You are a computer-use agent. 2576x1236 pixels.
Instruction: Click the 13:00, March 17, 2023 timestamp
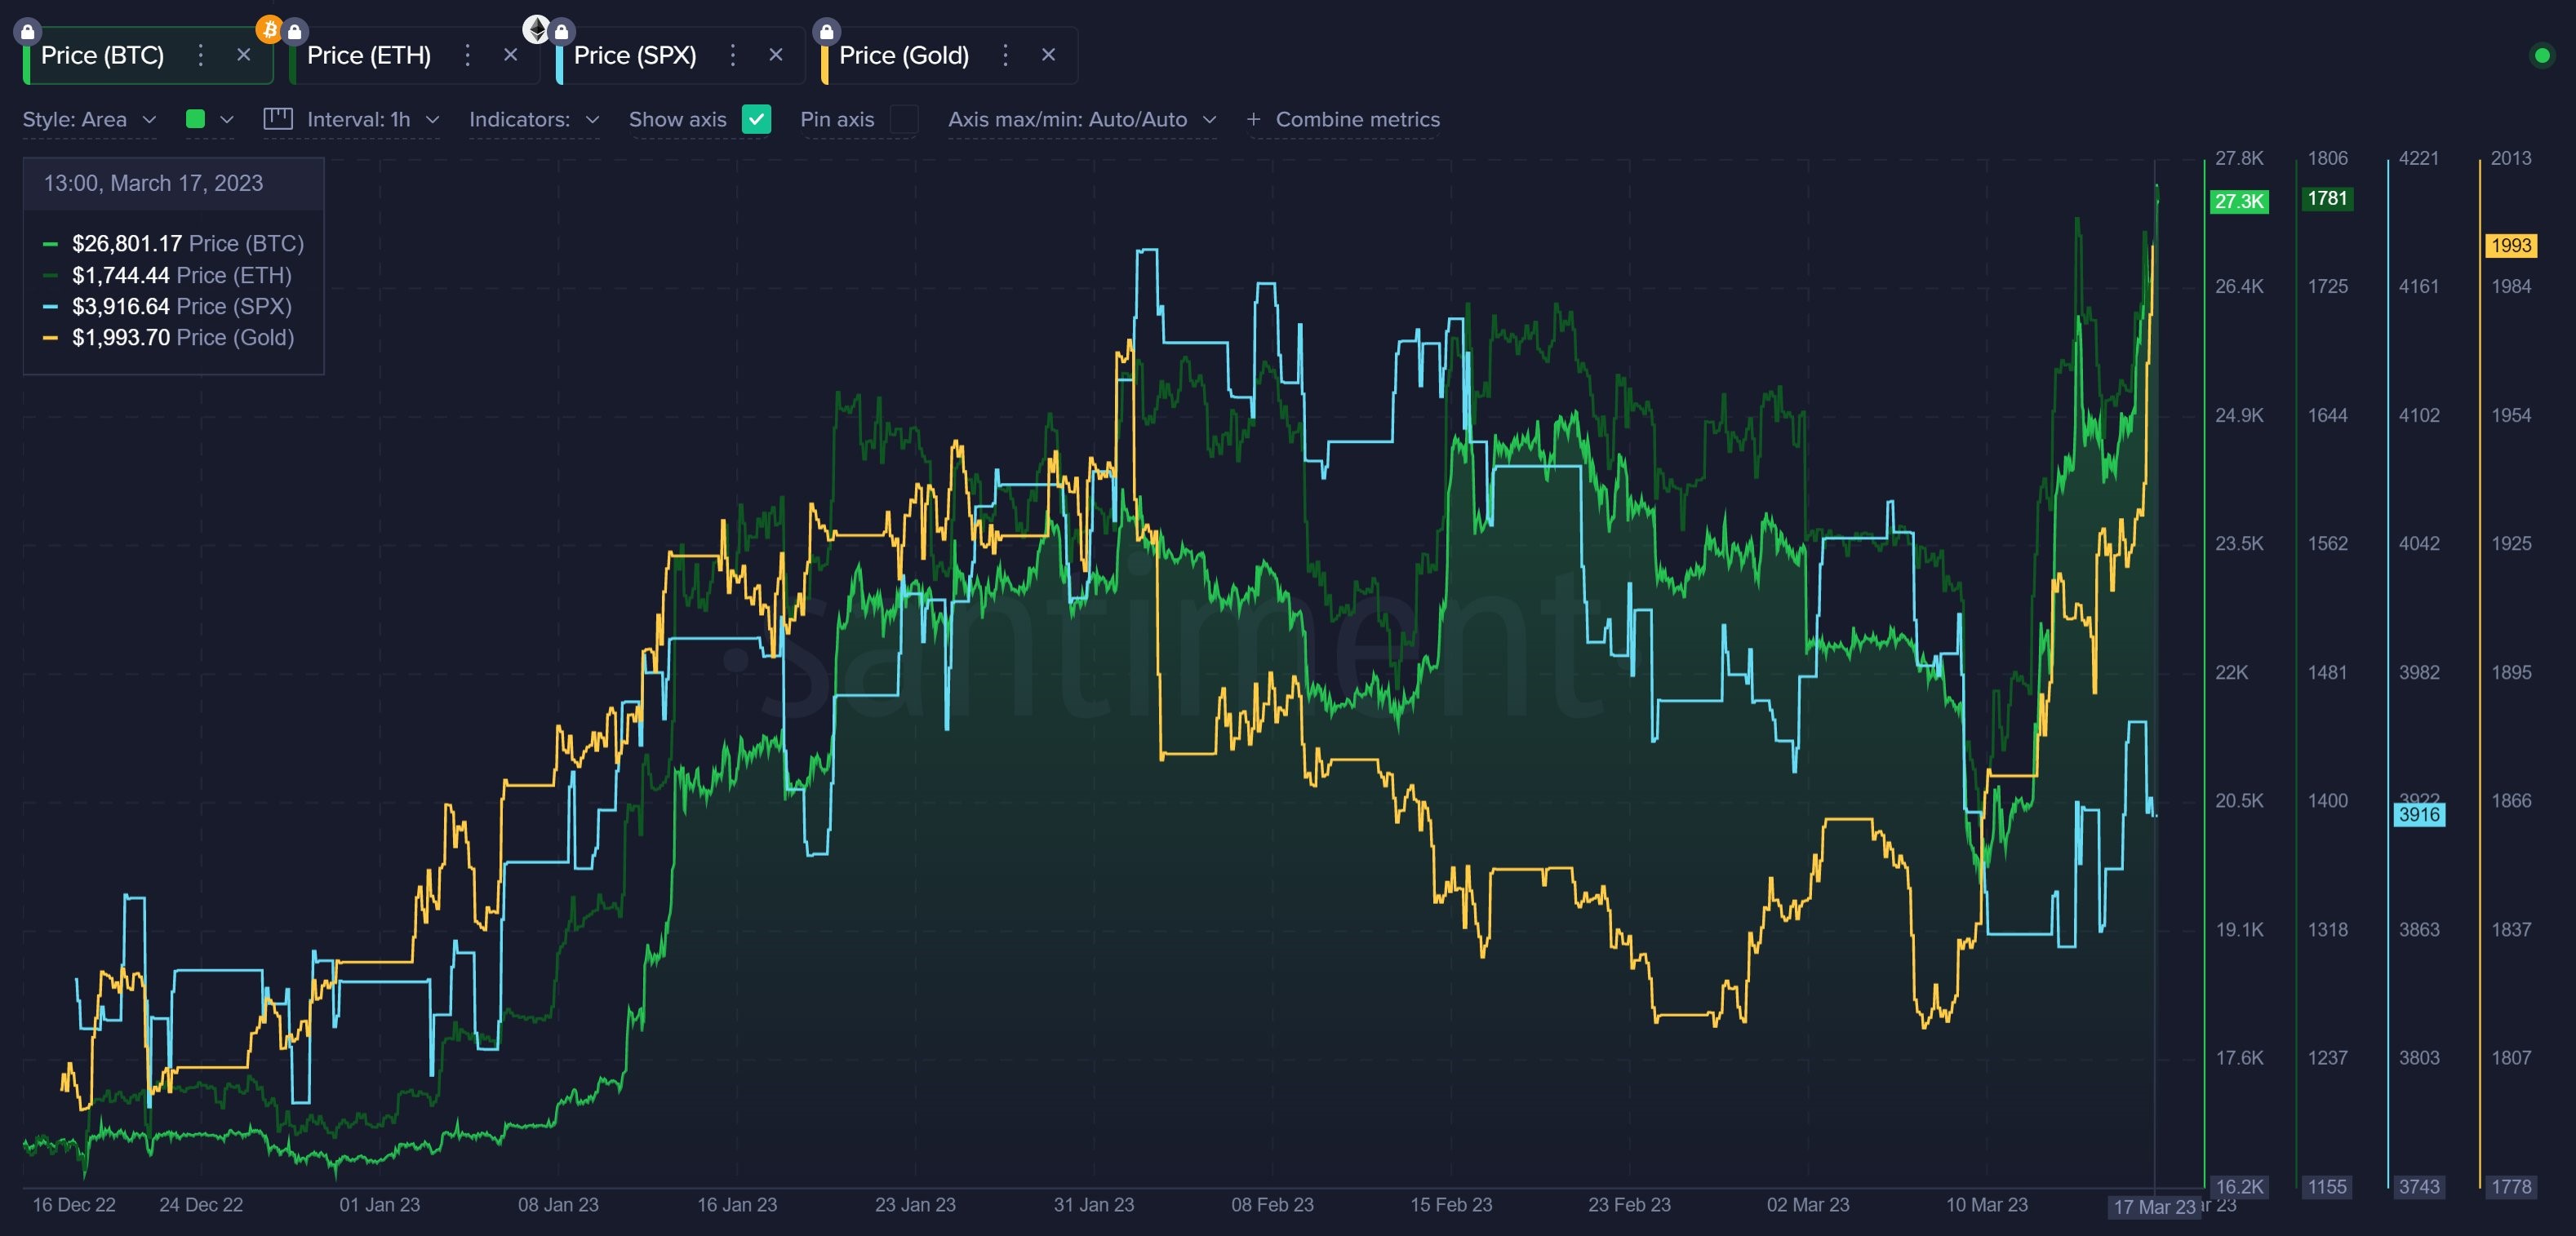(x=153, y=183)
